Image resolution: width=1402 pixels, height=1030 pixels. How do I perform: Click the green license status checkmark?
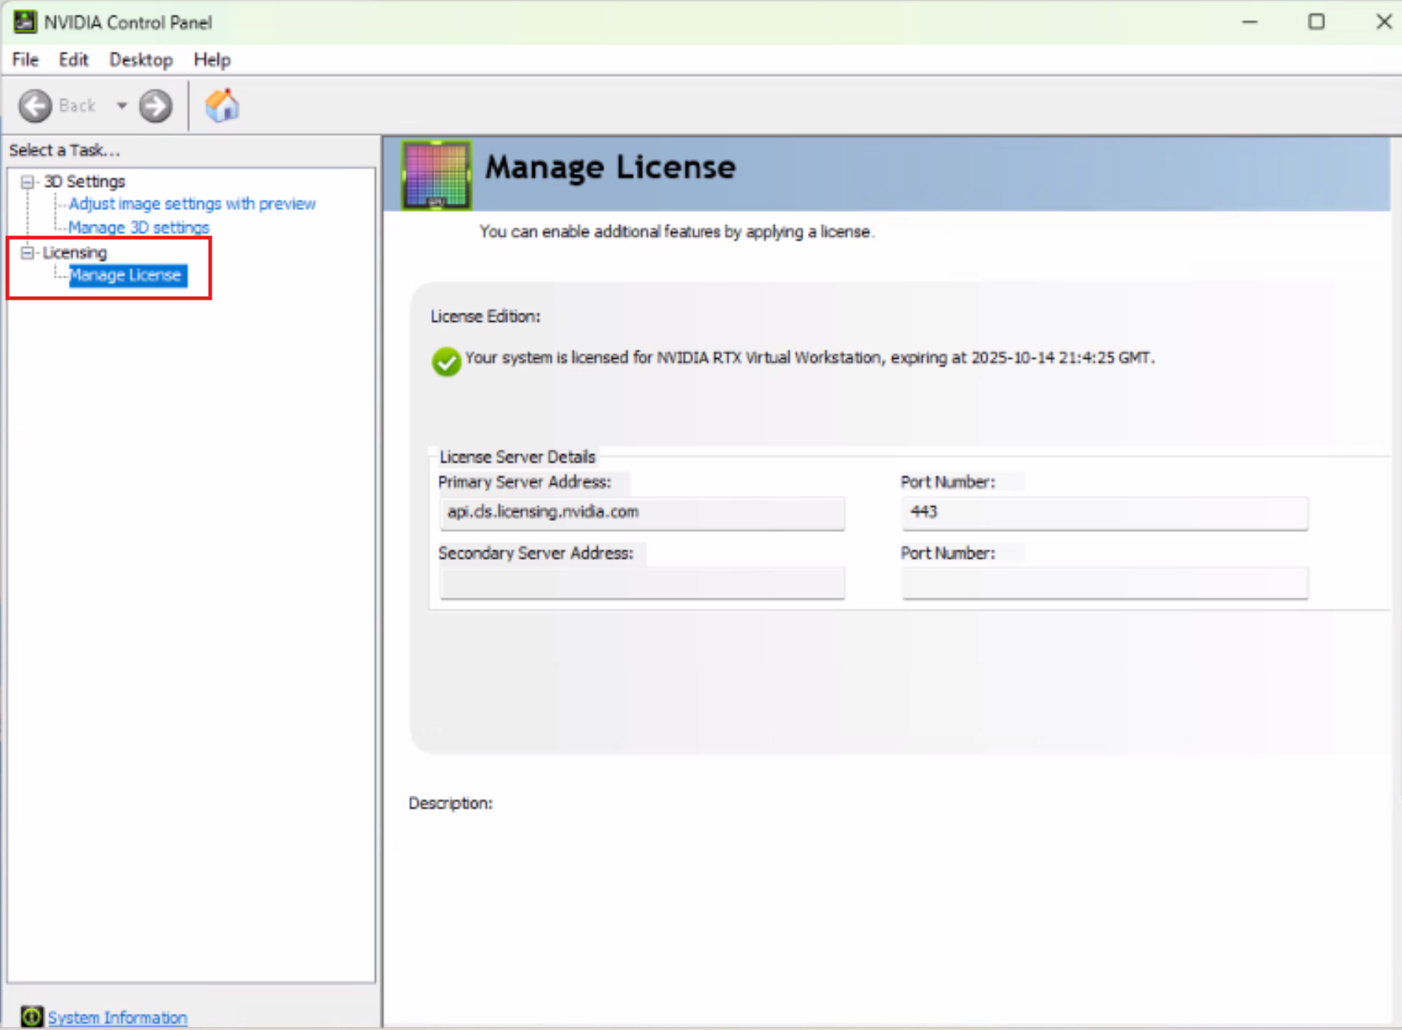pyautogui.click(x=446, y=362)
